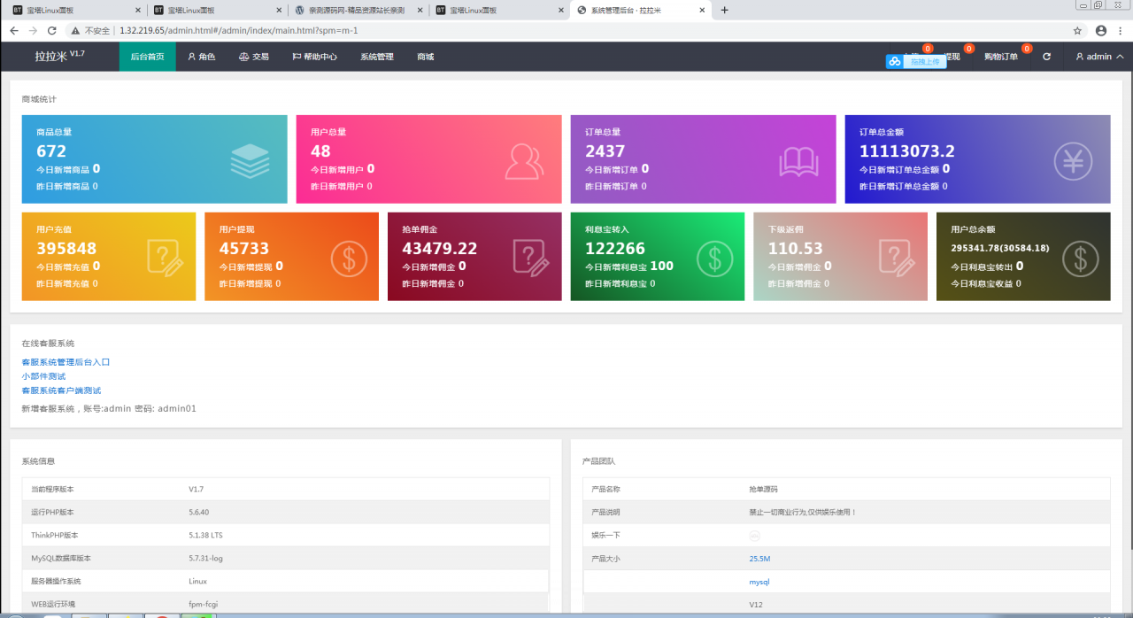Select the 商城 menu item
Screen dimensions: 1133x618
click(x=426, y=57)
